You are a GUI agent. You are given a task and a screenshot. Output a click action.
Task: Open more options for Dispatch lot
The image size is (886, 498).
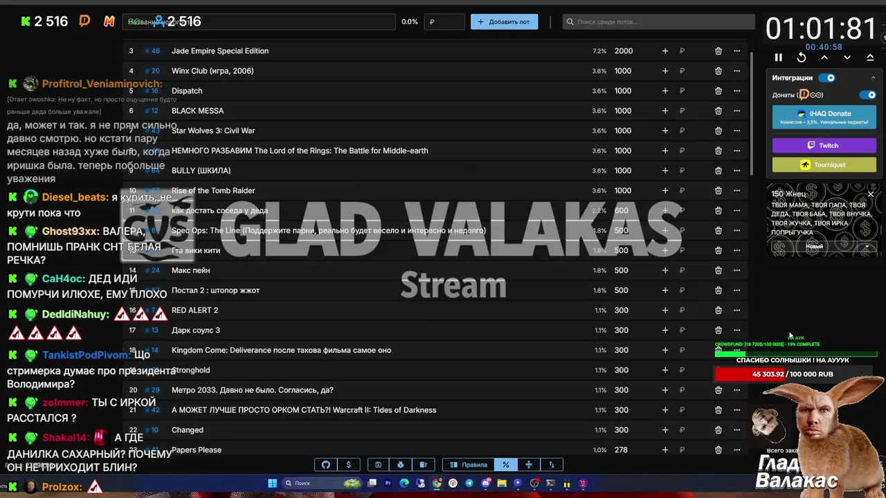pos(737,91)
